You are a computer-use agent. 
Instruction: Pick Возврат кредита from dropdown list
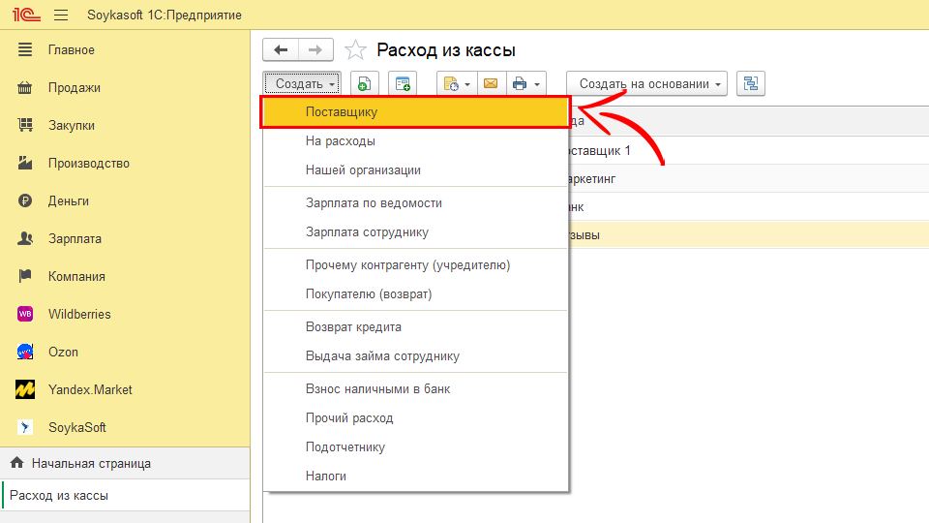tap(353, 327)
